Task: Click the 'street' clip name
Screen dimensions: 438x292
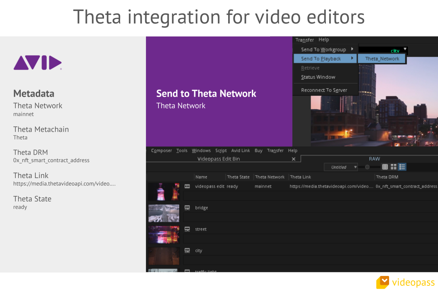Action: click(x=201, y=229)
